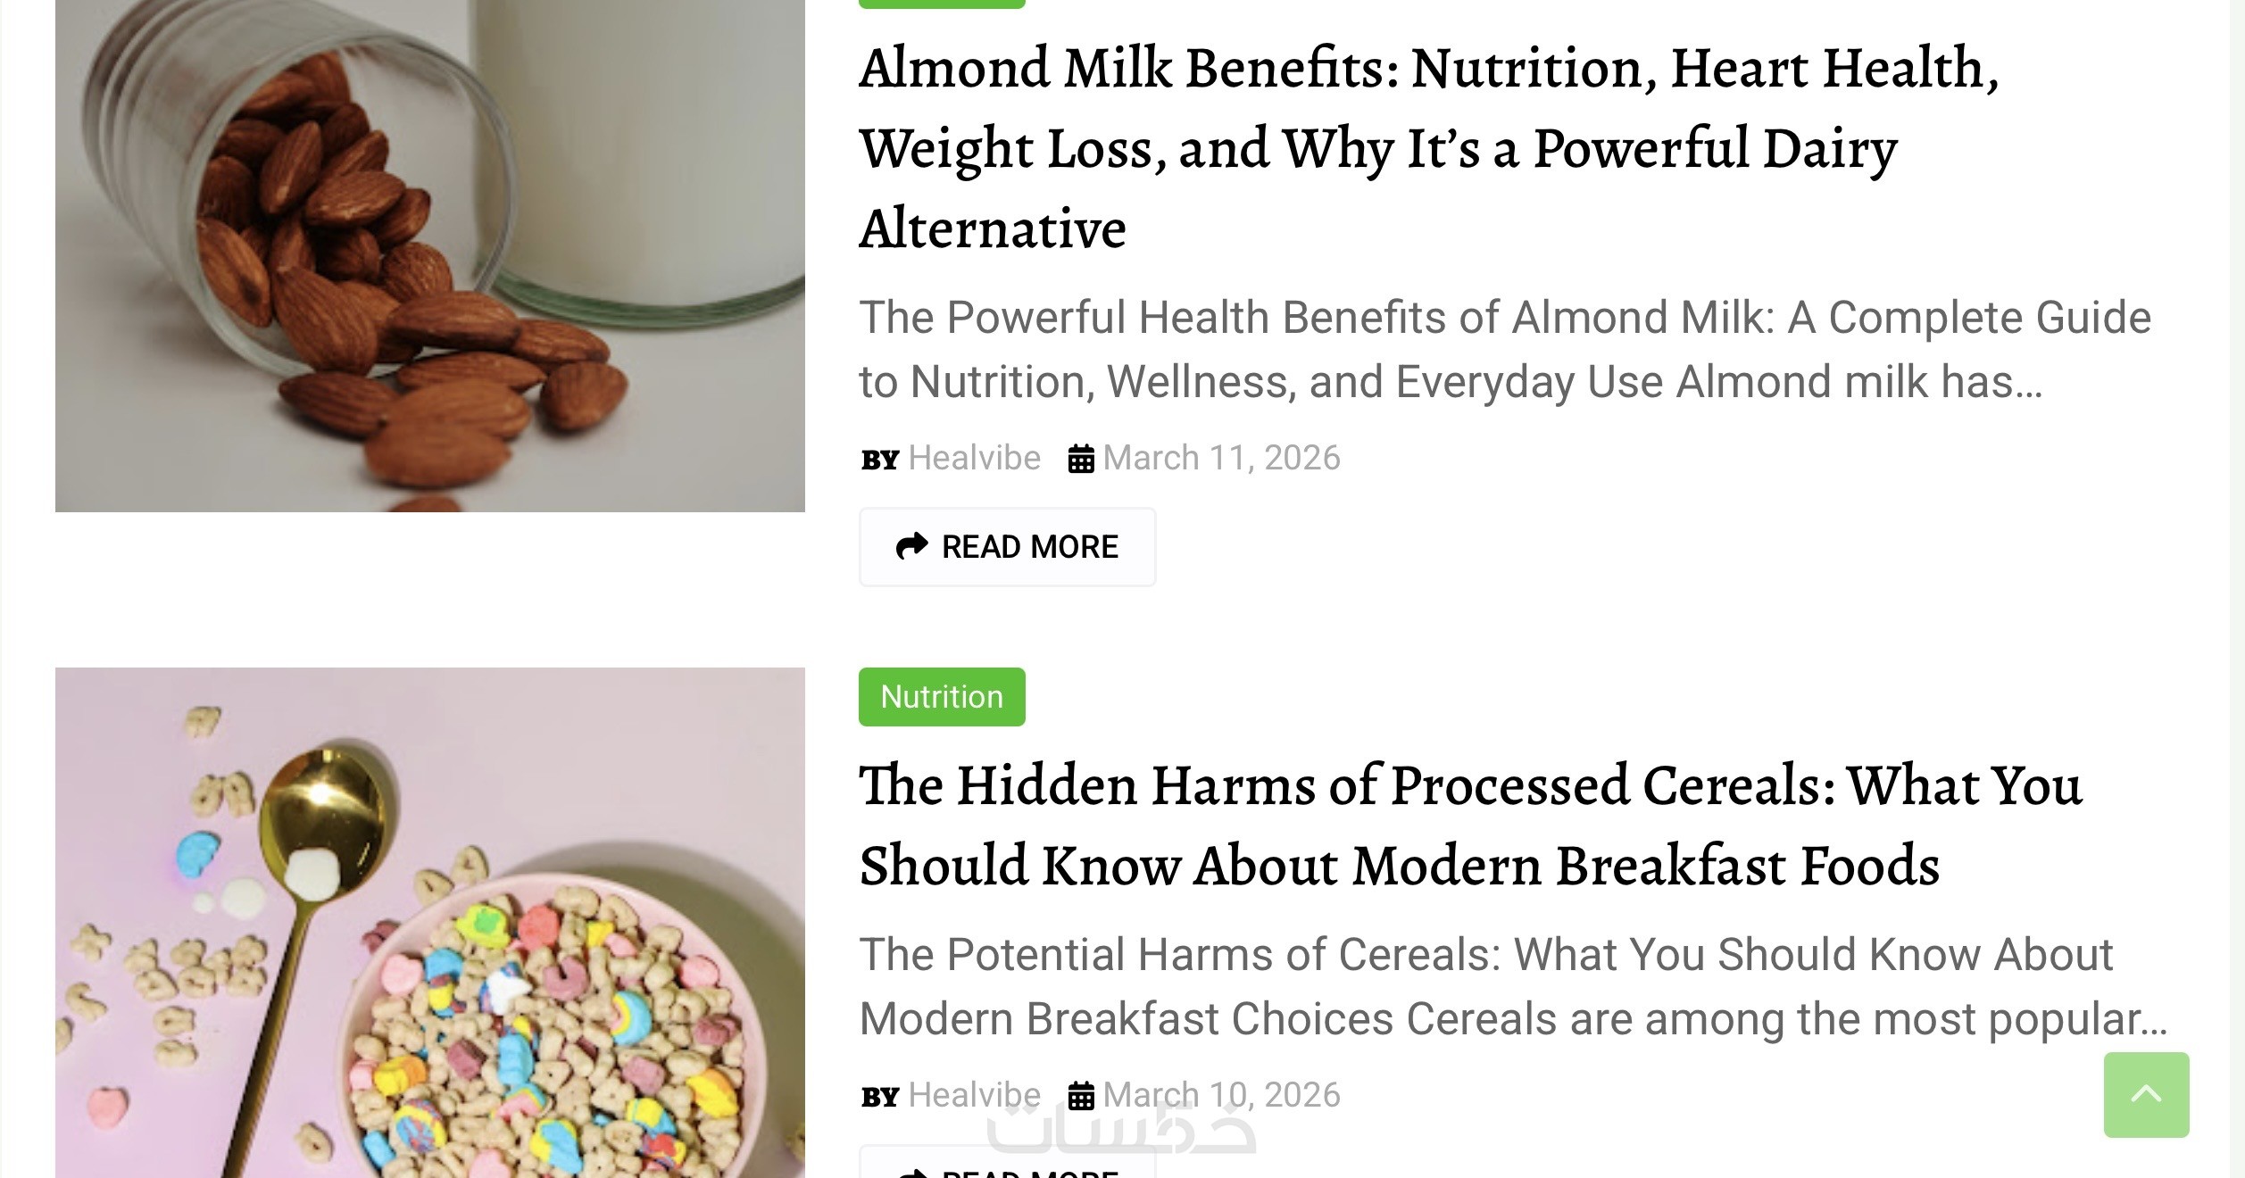This screenshot has height=1178, width=2245.
Task: Visit Healvibe author link on the almond post
Action: pos(974,459)
